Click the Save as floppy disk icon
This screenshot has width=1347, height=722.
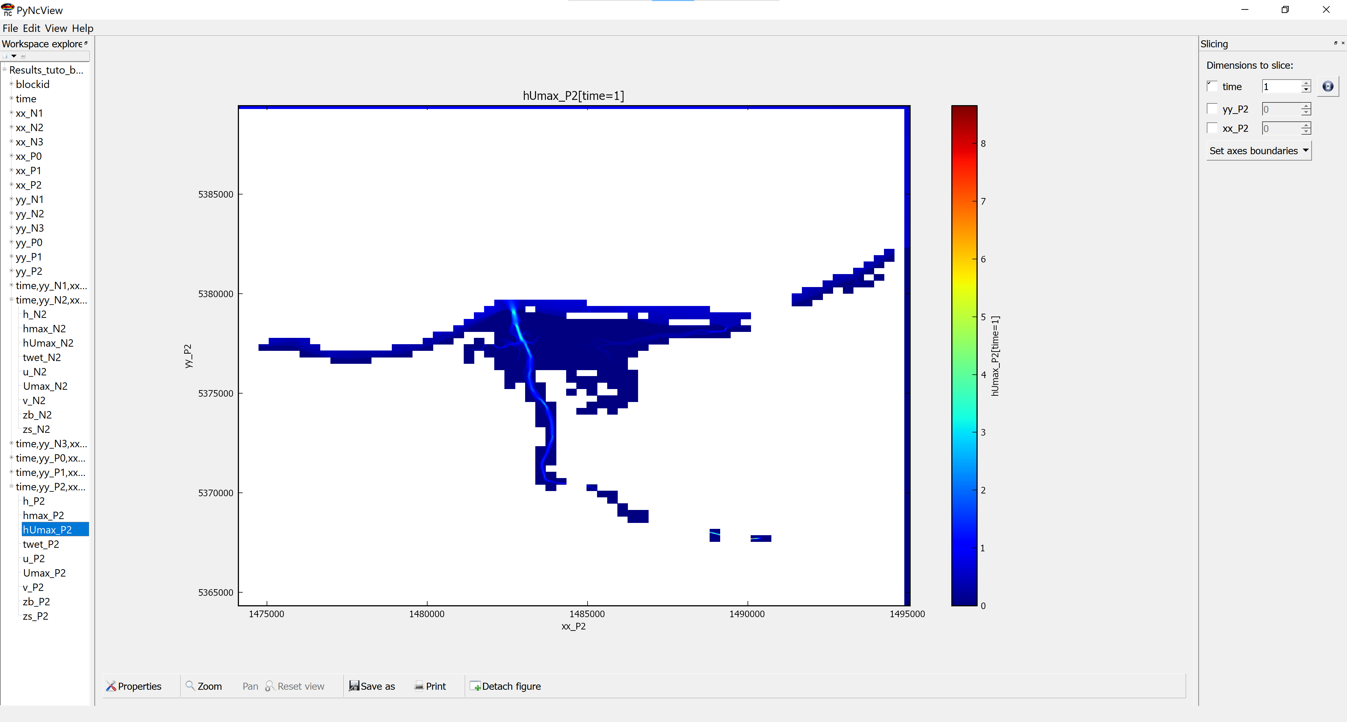354,686
